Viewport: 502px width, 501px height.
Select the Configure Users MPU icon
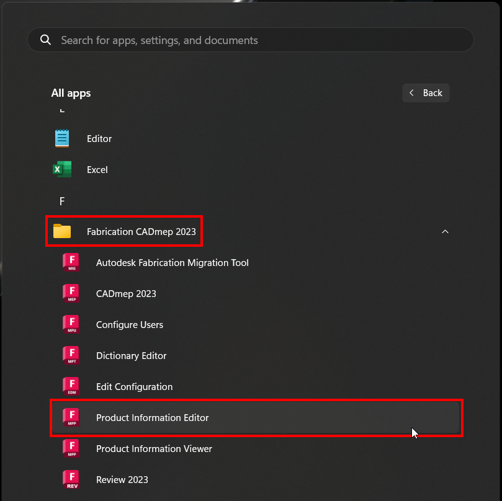pos(71,324)
